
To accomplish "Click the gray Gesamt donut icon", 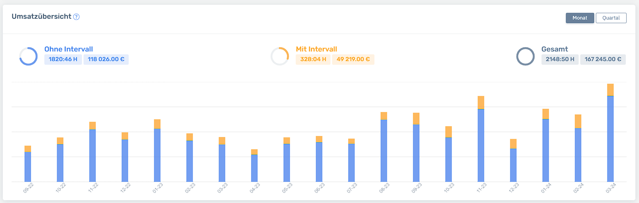I will point(525,56).
